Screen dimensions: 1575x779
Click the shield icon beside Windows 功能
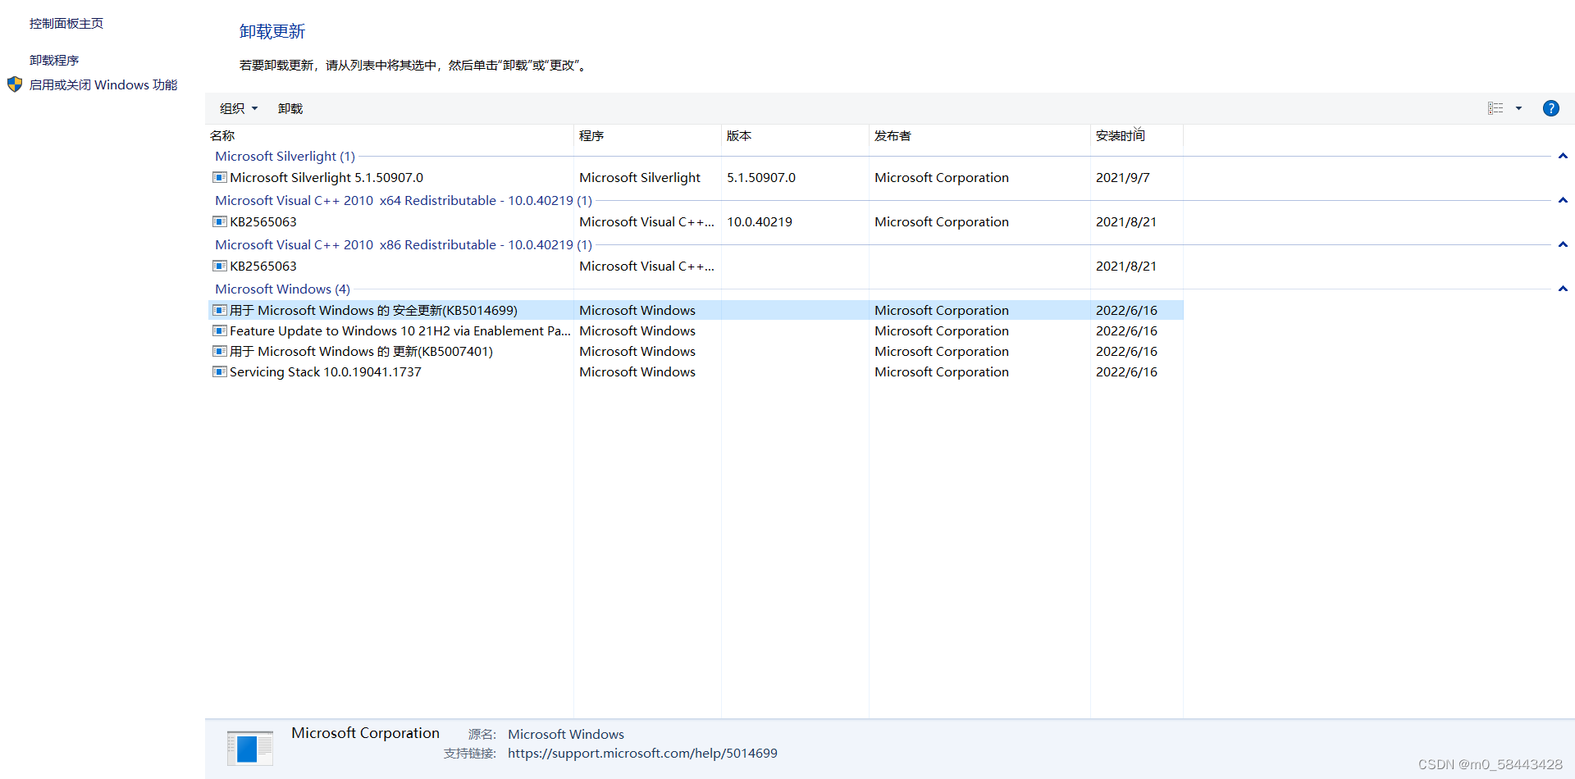[x=15, y=84]
